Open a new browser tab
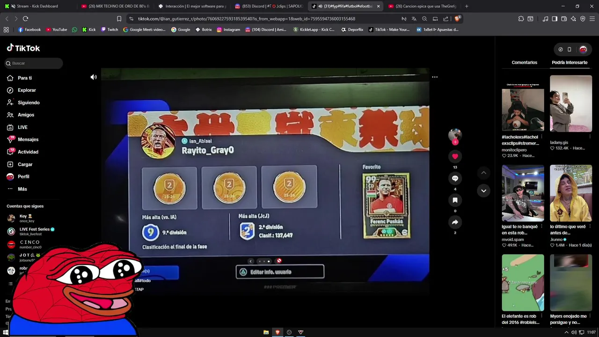599x337 pixels. click(x=467, y=6)
